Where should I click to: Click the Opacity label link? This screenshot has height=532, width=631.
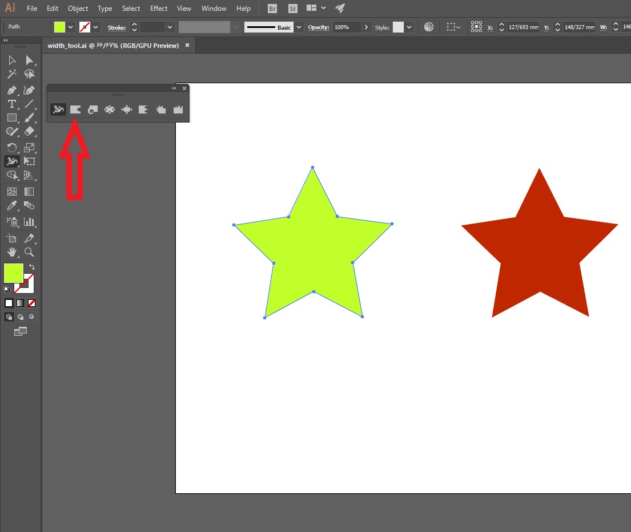(318, 27)
